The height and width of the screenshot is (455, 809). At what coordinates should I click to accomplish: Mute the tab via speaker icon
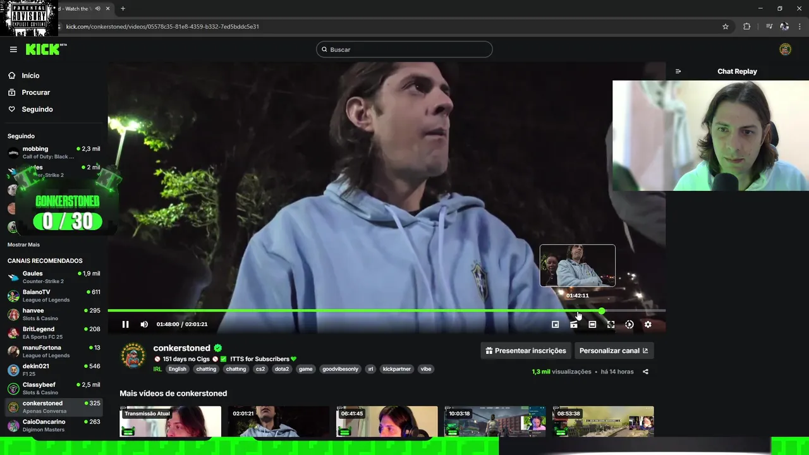[x=97, y=9]
